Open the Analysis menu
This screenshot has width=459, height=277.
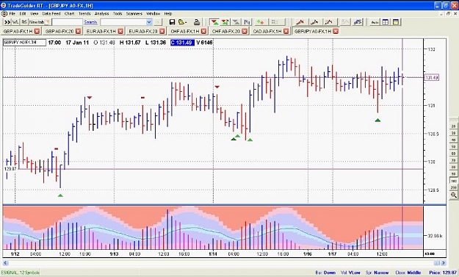point(101,14)
